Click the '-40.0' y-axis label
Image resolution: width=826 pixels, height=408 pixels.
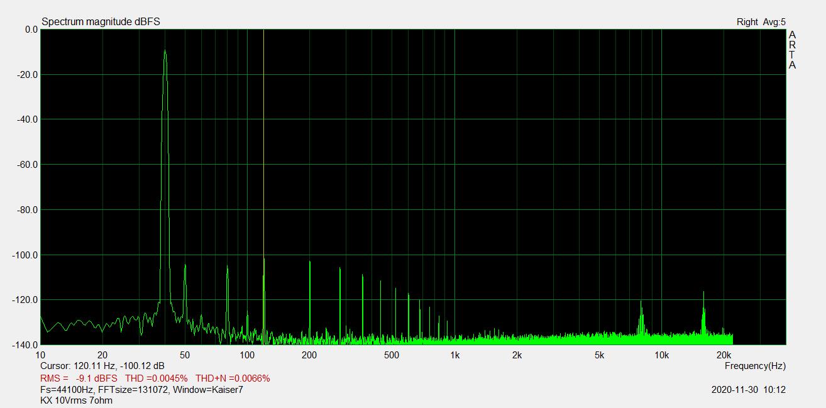(x=28, y=119)
